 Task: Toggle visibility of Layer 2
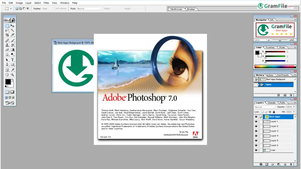tap(256, 126)
